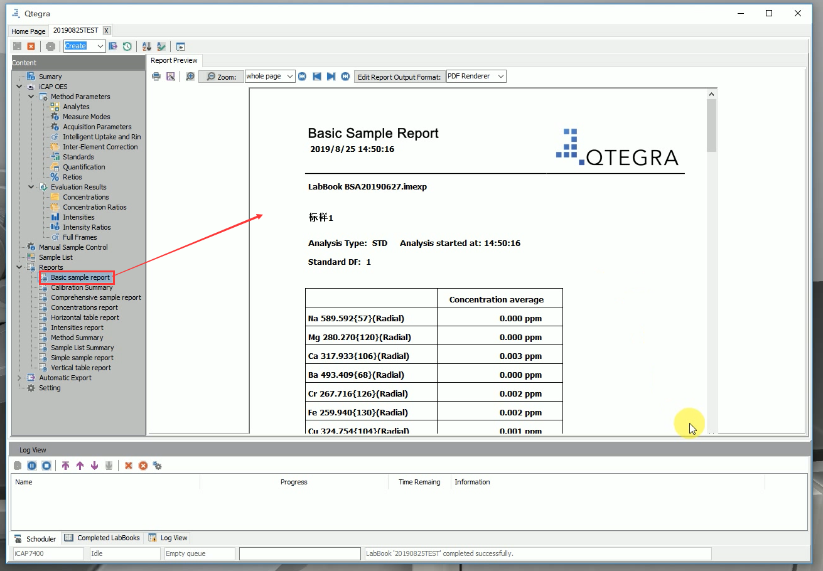Open the 'whole page' zoom dropdown
Screen dimensions: 823x571
[x=289, y=76]
